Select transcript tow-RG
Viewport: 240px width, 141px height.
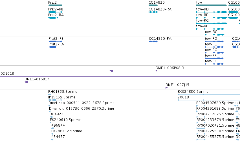212,23
